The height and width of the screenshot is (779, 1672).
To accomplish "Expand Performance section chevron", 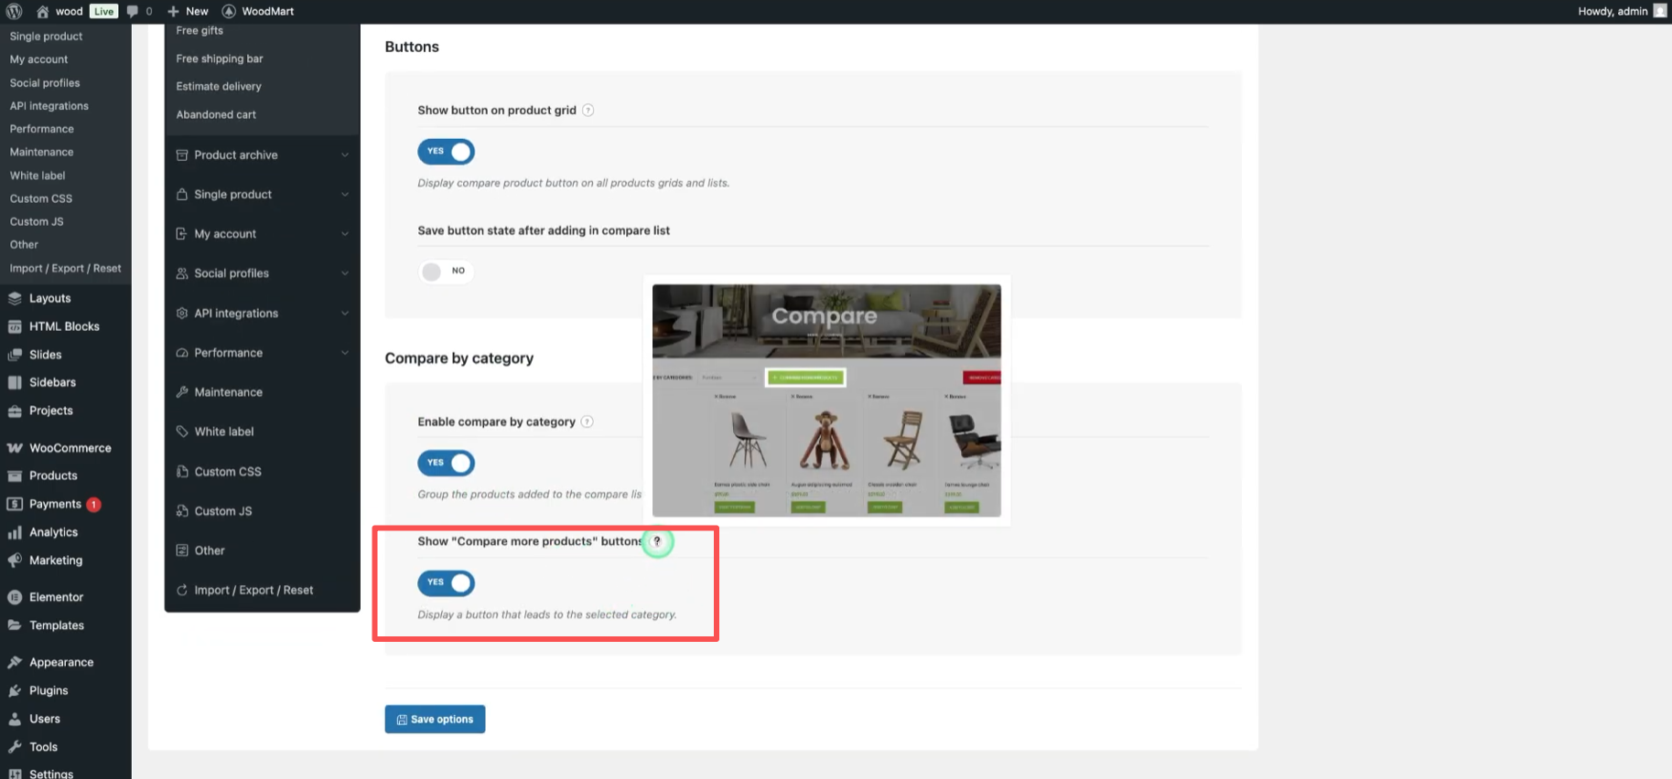I will (x=345, y=352).
